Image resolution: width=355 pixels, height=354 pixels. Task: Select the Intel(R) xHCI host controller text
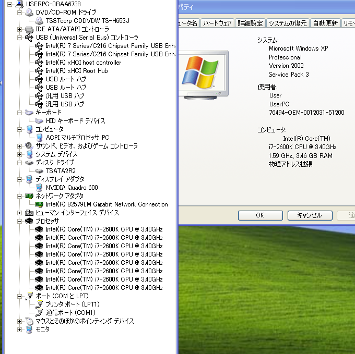(x=84, y=63)
